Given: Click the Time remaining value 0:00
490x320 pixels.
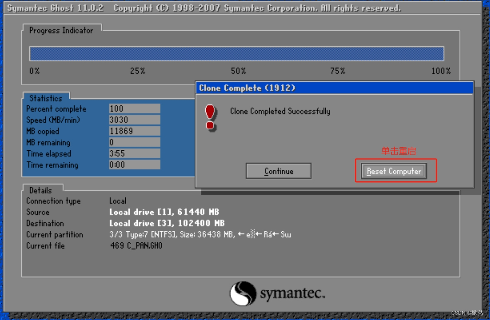Looking at the screenshot, I should [x=135, y=165].
